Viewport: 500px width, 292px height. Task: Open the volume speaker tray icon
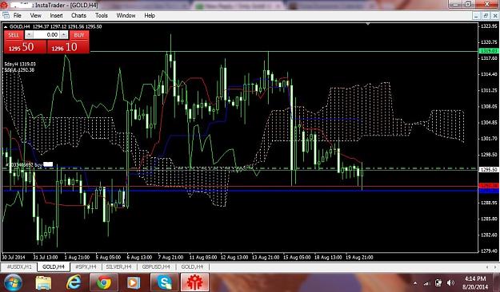(x=450, y=282)
